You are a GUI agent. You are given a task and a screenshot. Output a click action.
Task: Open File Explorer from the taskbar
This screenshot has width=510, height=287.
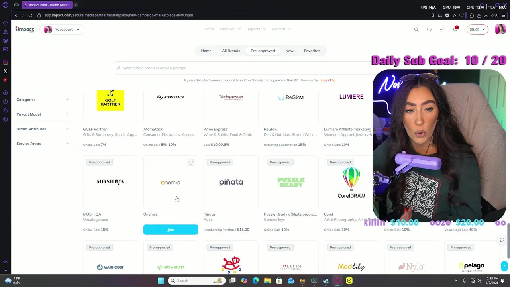267,281
